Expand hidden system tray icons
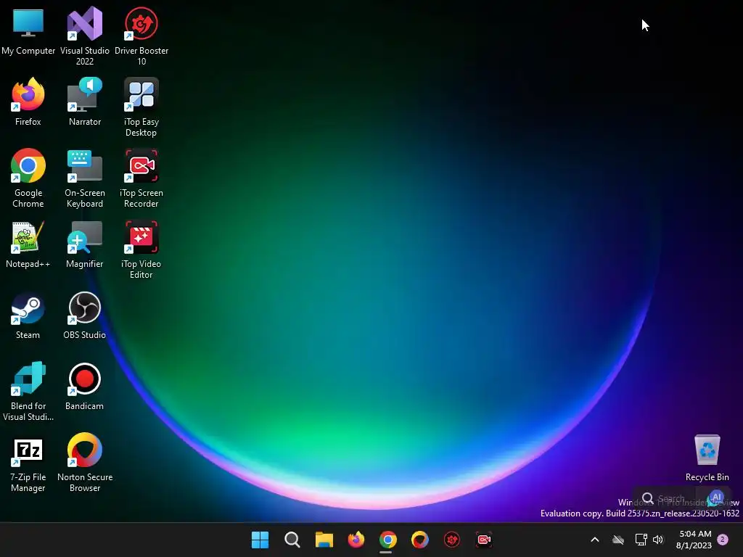743x557 pixels. [x=595, y=540]
